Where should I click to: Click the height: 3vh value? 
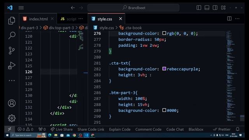[x=141, y=75]
